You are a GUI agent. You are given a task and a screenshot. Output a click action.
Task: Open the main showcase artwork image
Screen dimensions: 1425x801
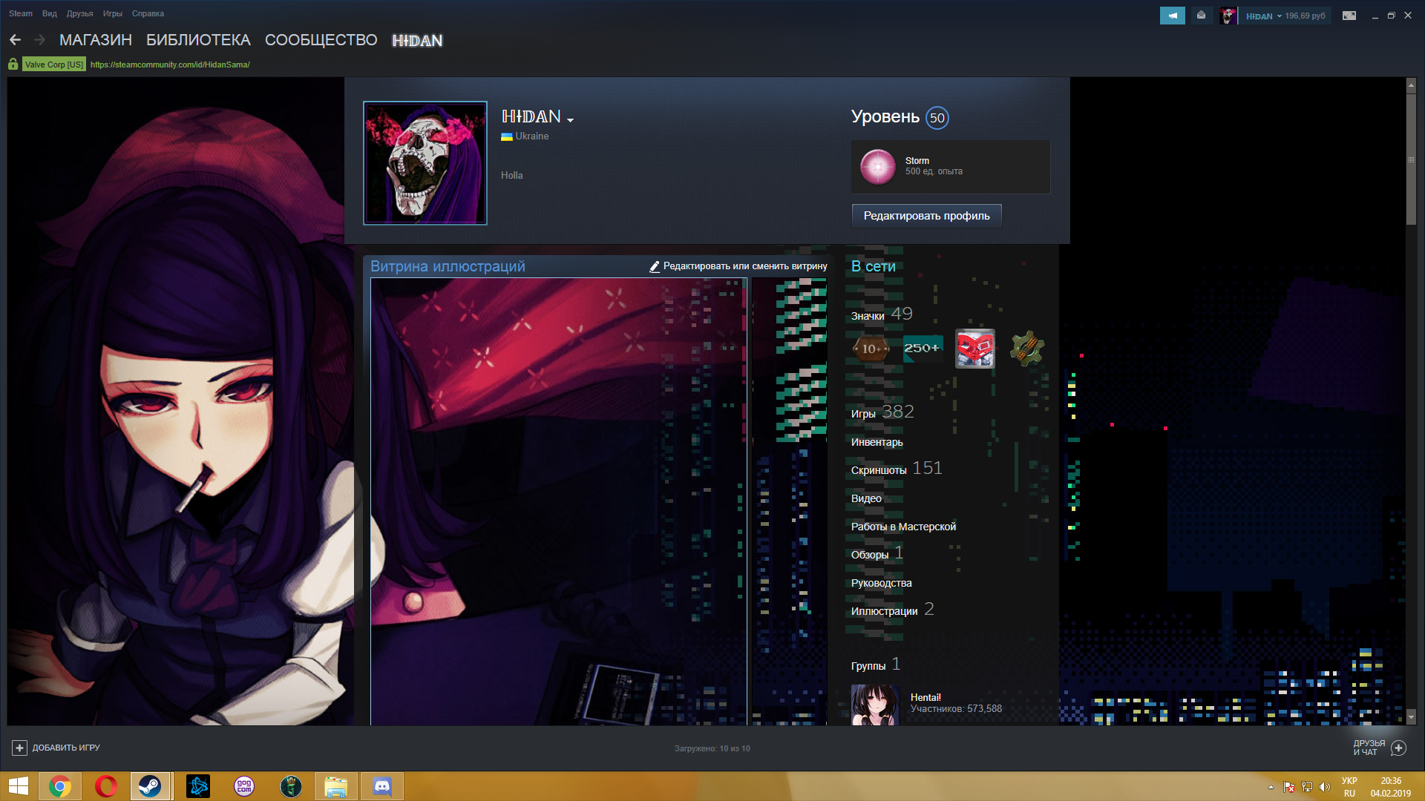point(559,501)
